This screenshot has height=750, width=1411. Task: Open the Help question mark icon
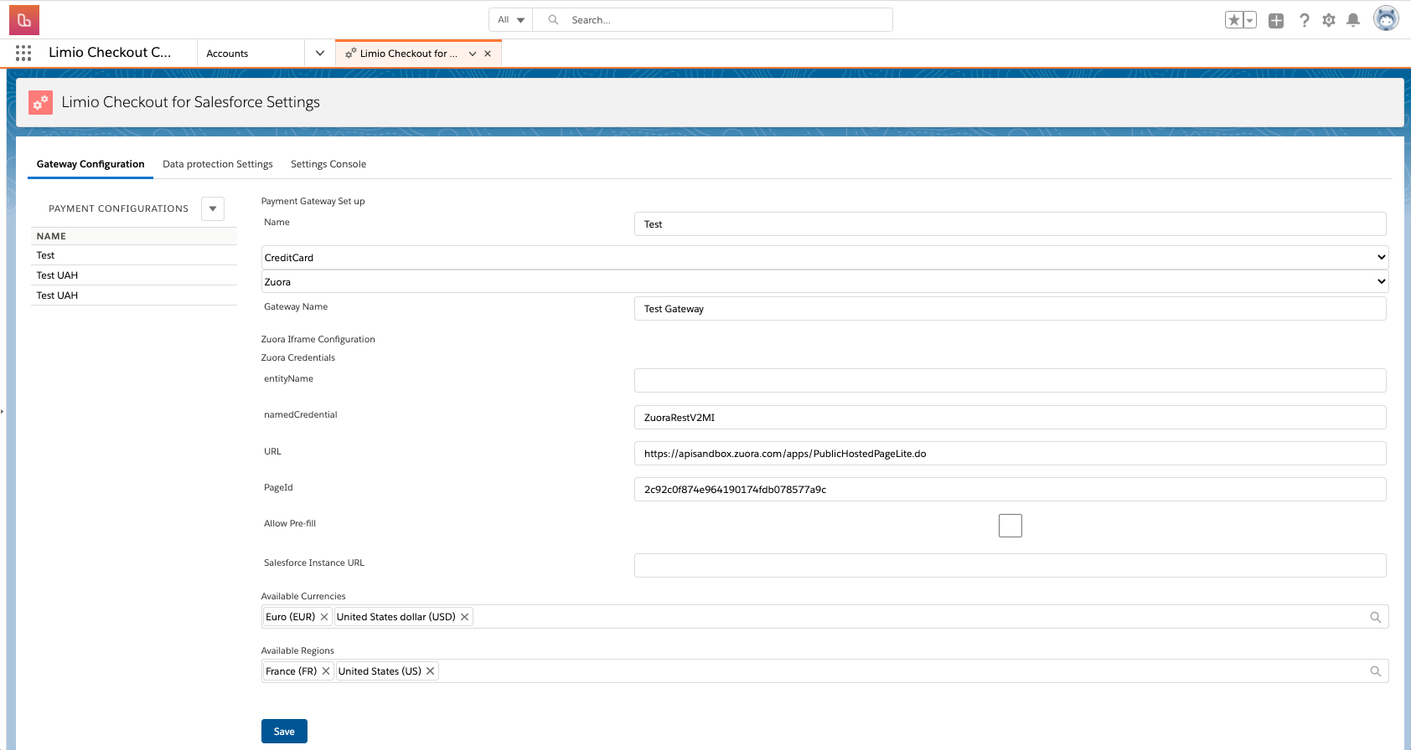coord(1304,20)
